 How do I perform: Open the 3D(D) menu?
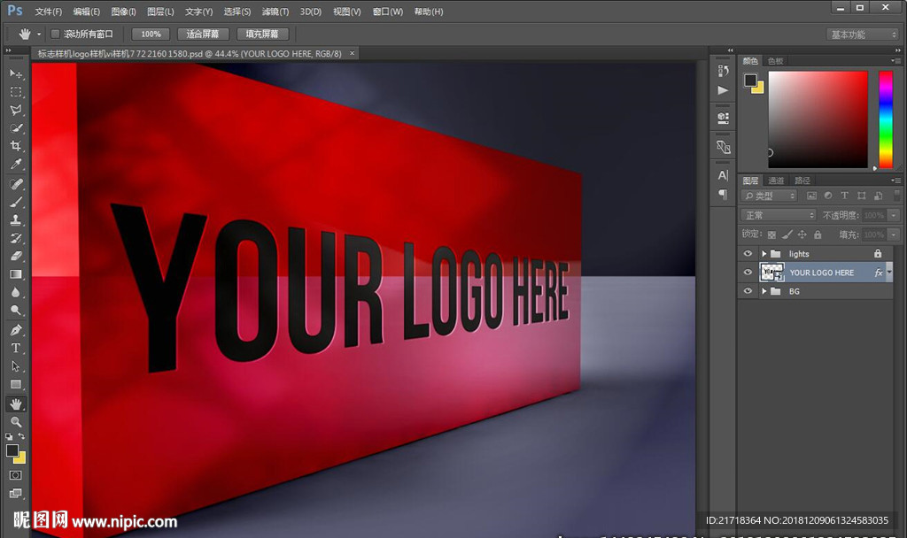[311, 12]
